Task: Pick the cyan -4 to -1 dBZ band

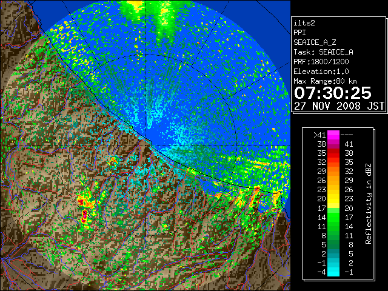Action: pos(333,272)
